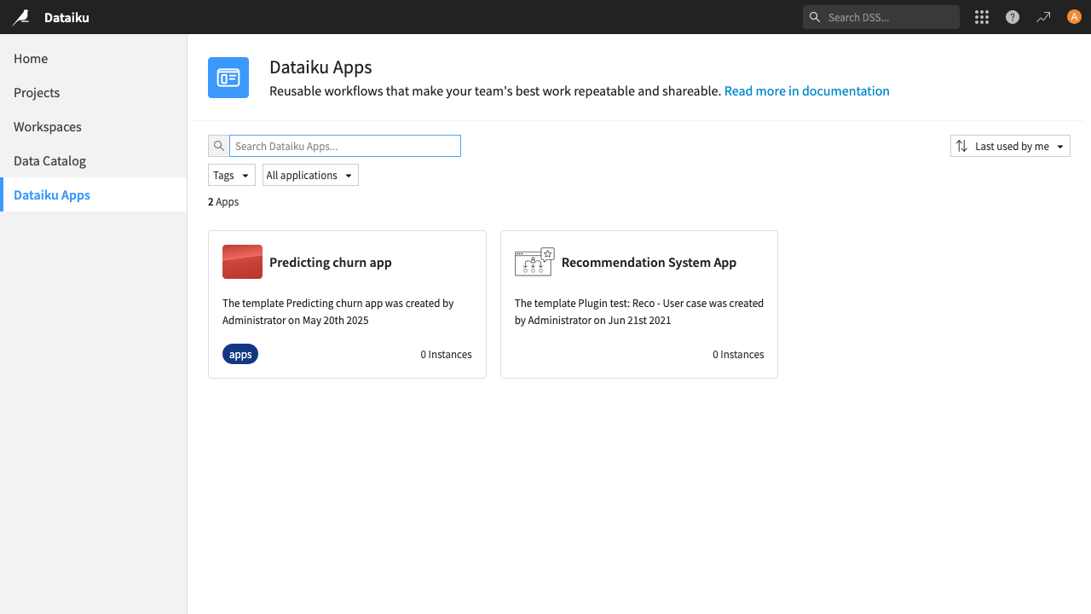Navigate to Workspaces in the sidebar
The width and height of the screenshot is (1091, 614).
tap(48, 127)
